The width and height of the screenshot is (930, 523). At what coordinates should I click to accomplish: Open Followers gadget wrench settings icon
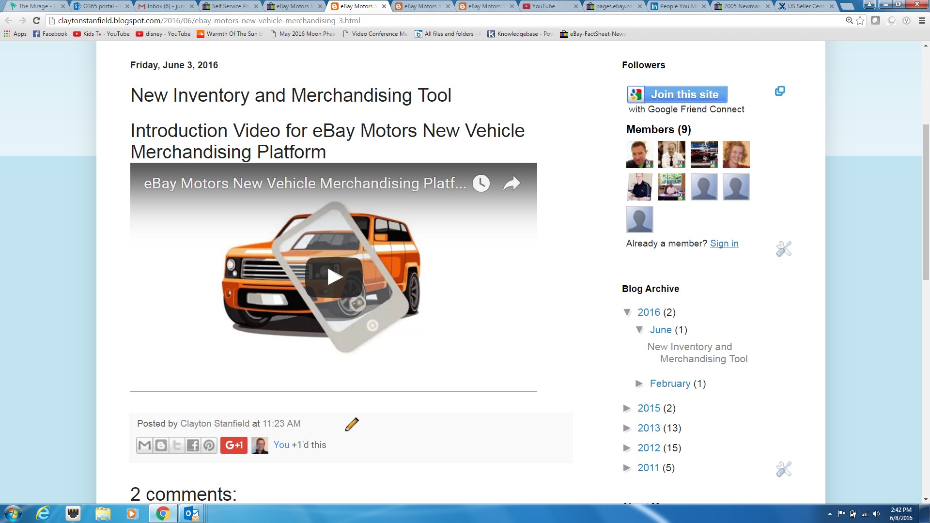coord(784,249)
